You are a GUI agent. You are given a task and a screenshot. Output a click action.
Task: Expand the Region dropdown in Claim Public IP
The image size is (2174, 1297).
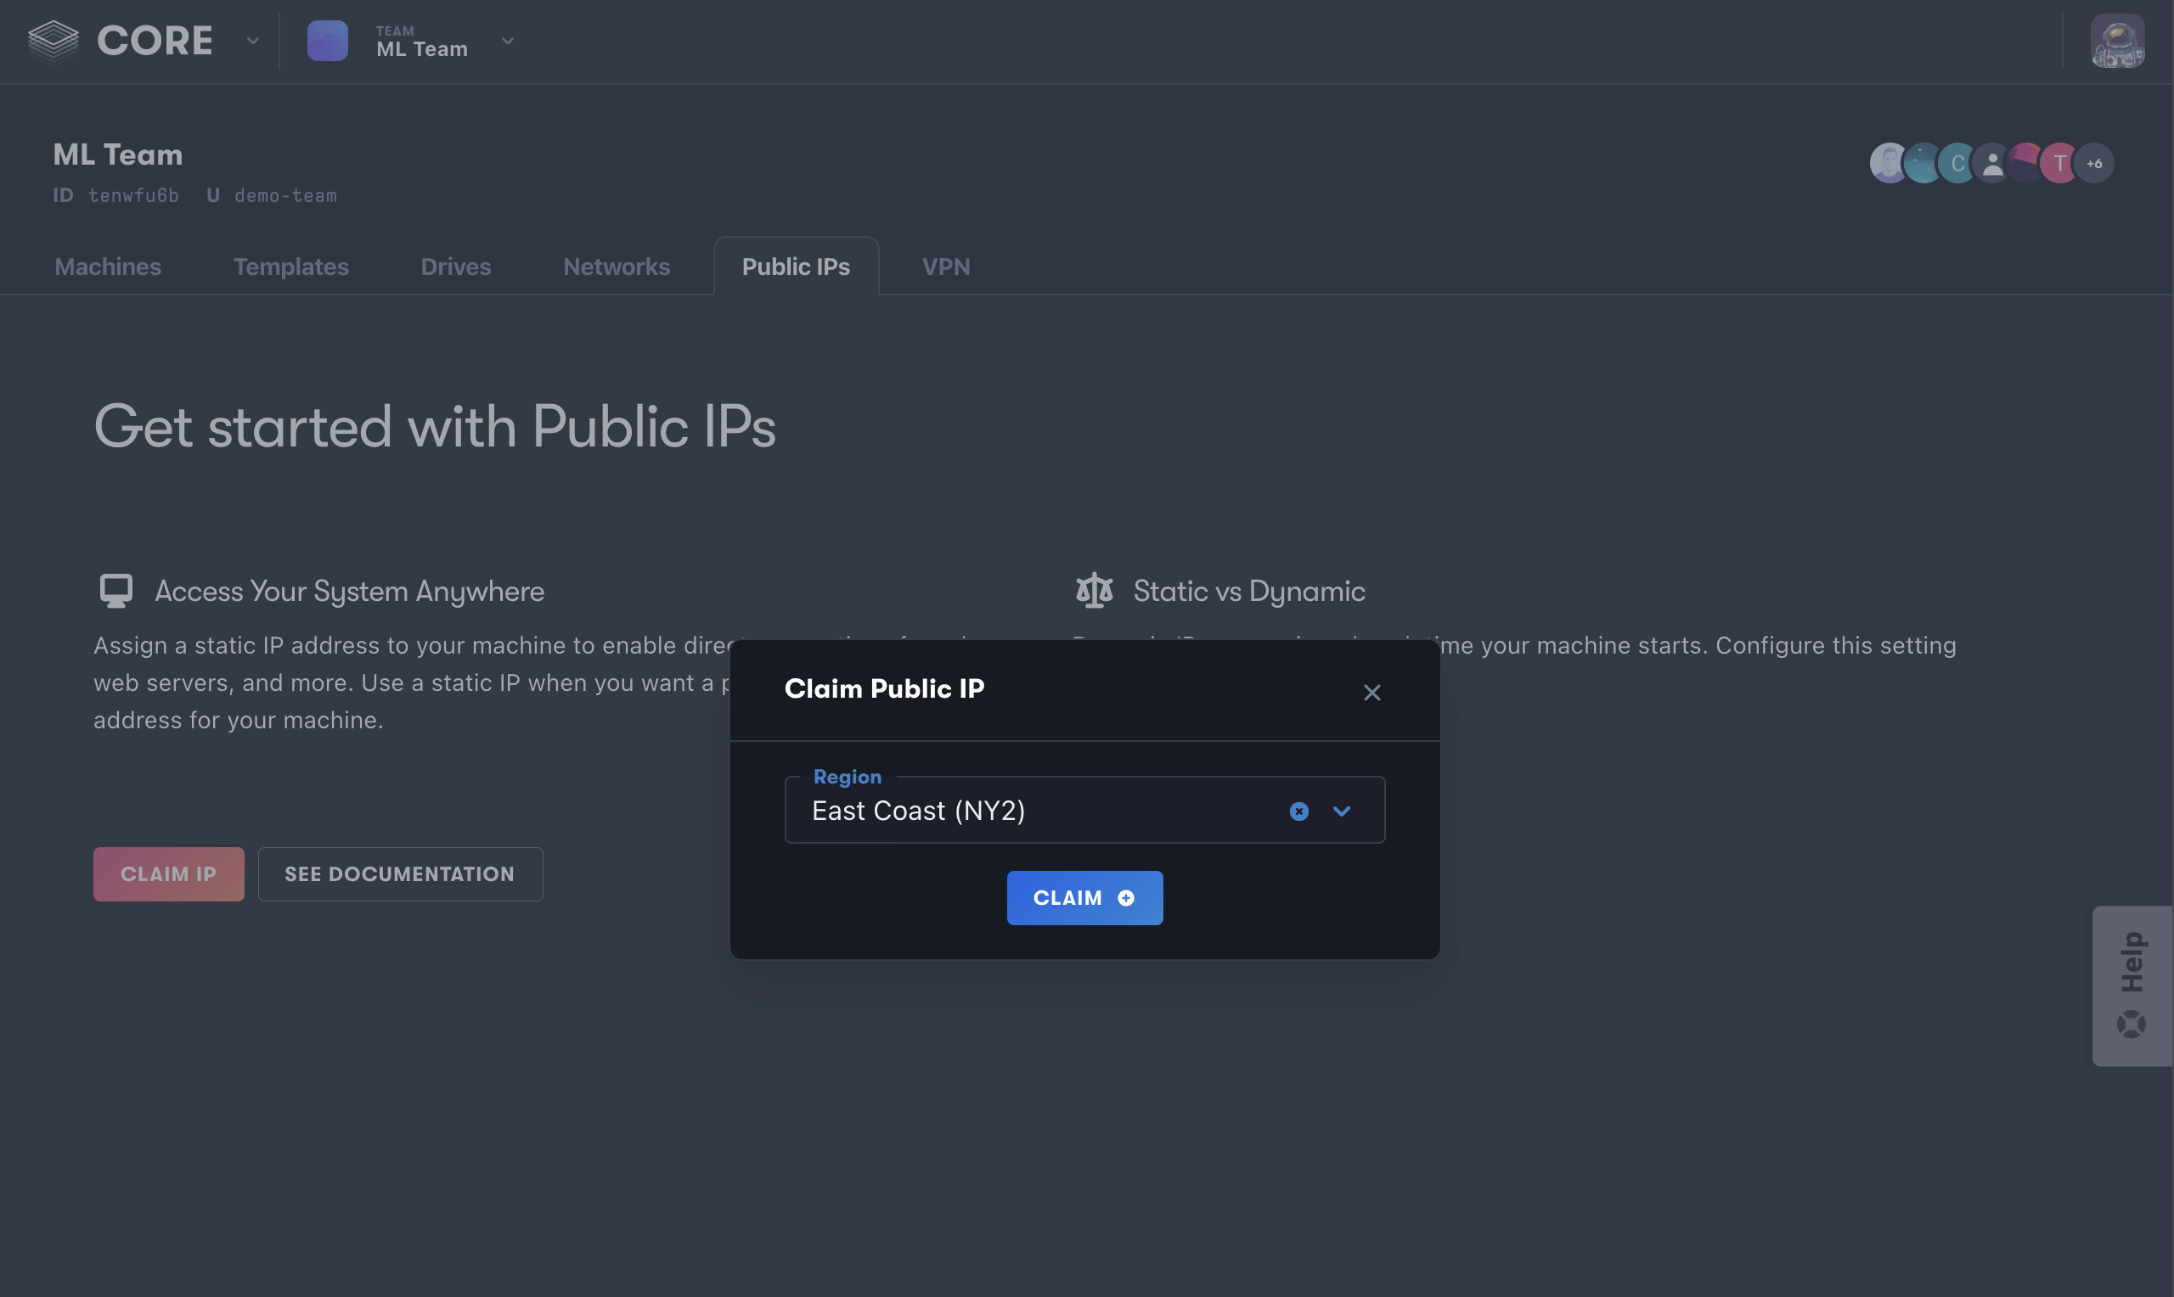click(x=1342, y=809)
